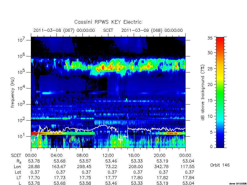Click the 10^6 frequency tick label
Screen dimensions: 247x185
click(x=22, y=56)
